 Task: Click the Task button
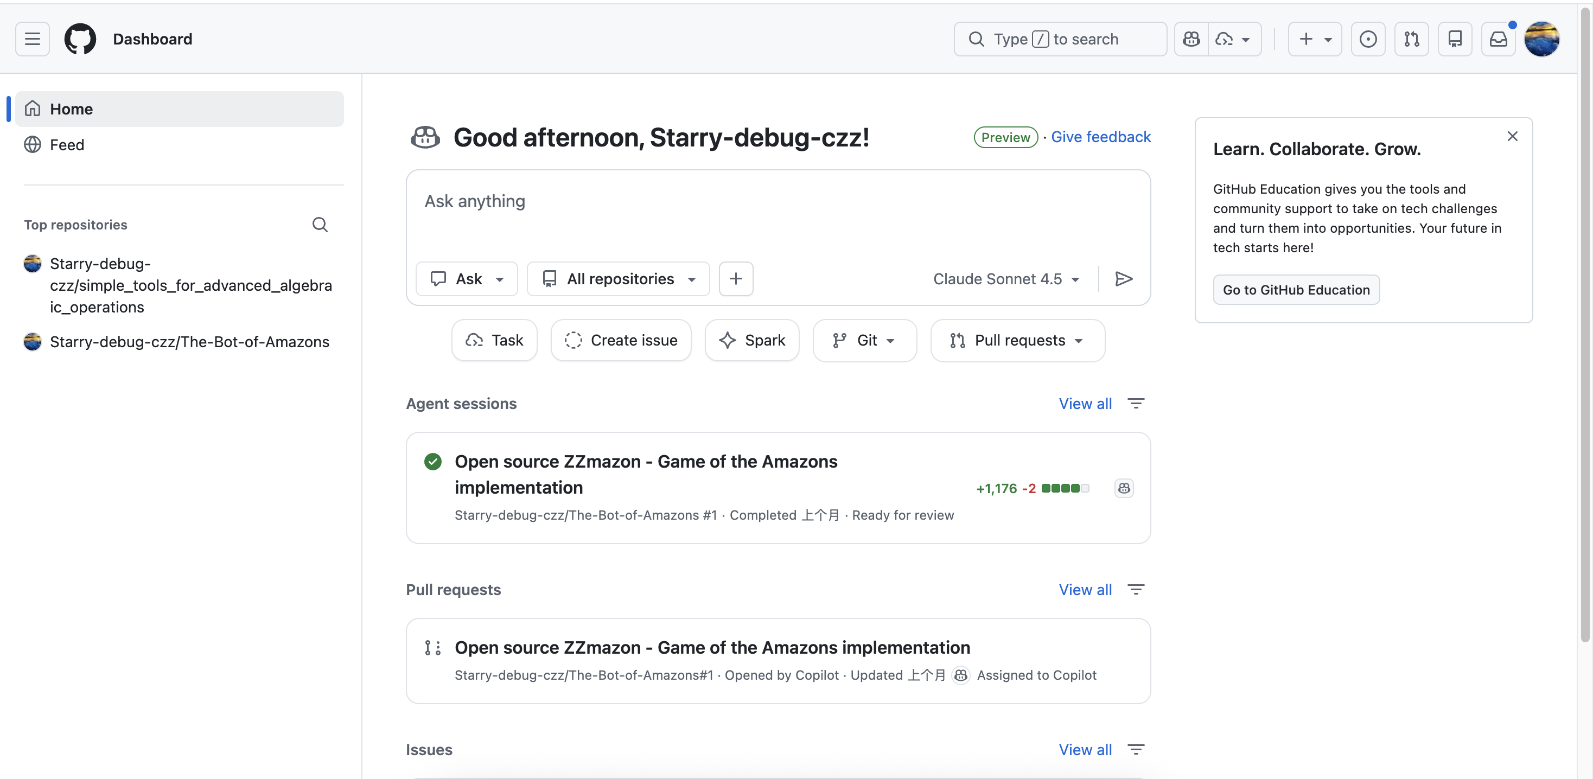494,340
